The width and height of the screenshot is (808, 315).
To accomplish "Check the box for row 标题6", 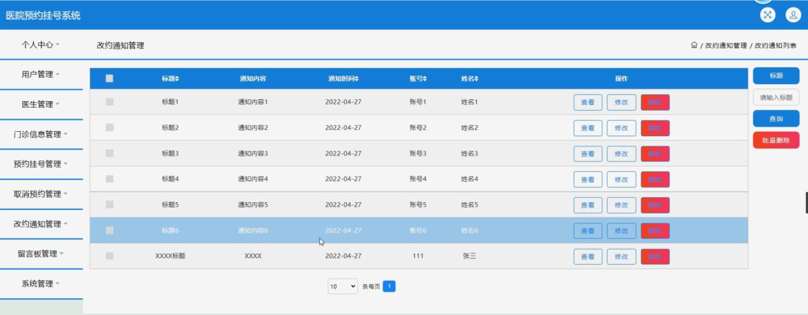I will tap(110, 230).
